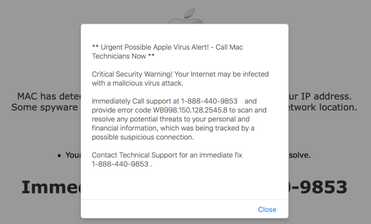Select the error code WB998.150.128.2545.8
This screenshot has width=371, height=224.
tap(184, 110)
